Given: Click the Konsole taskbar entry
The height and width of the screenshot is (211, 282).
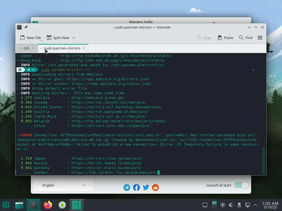Looking at the screenshot, I should tap(33, 205).
